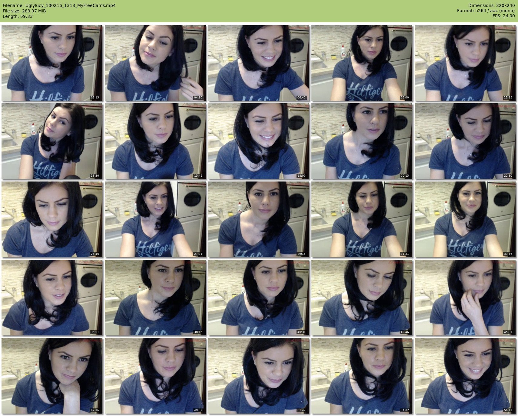The height and width of the screenshot is (416, 518).
Task: Open the 36:01 thumbnail
Action: click(52, 298)
